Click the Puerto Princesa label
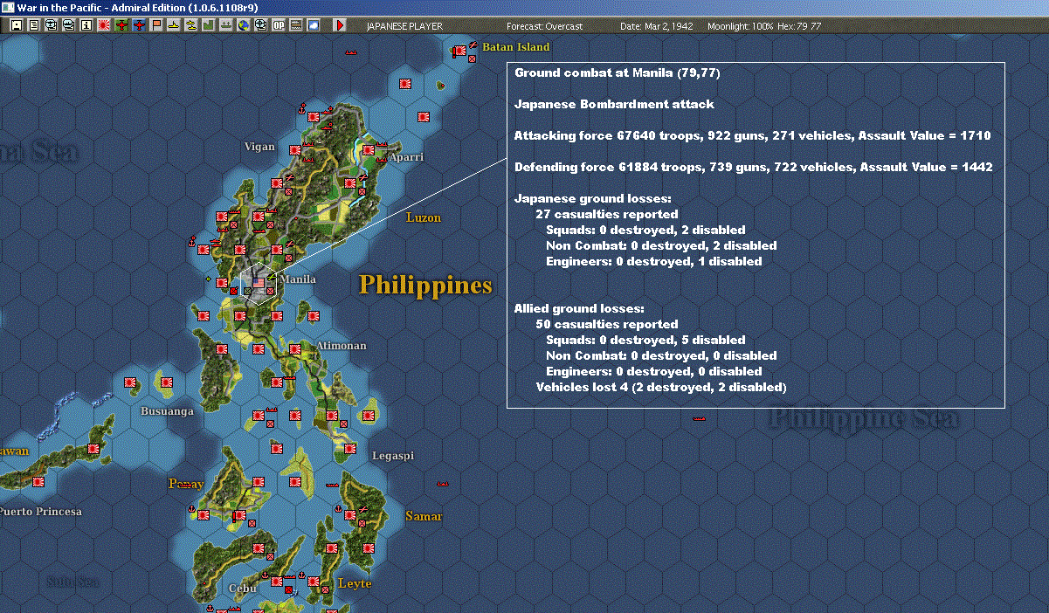This screenshot has width=1049, height=613. pos(41,511)
